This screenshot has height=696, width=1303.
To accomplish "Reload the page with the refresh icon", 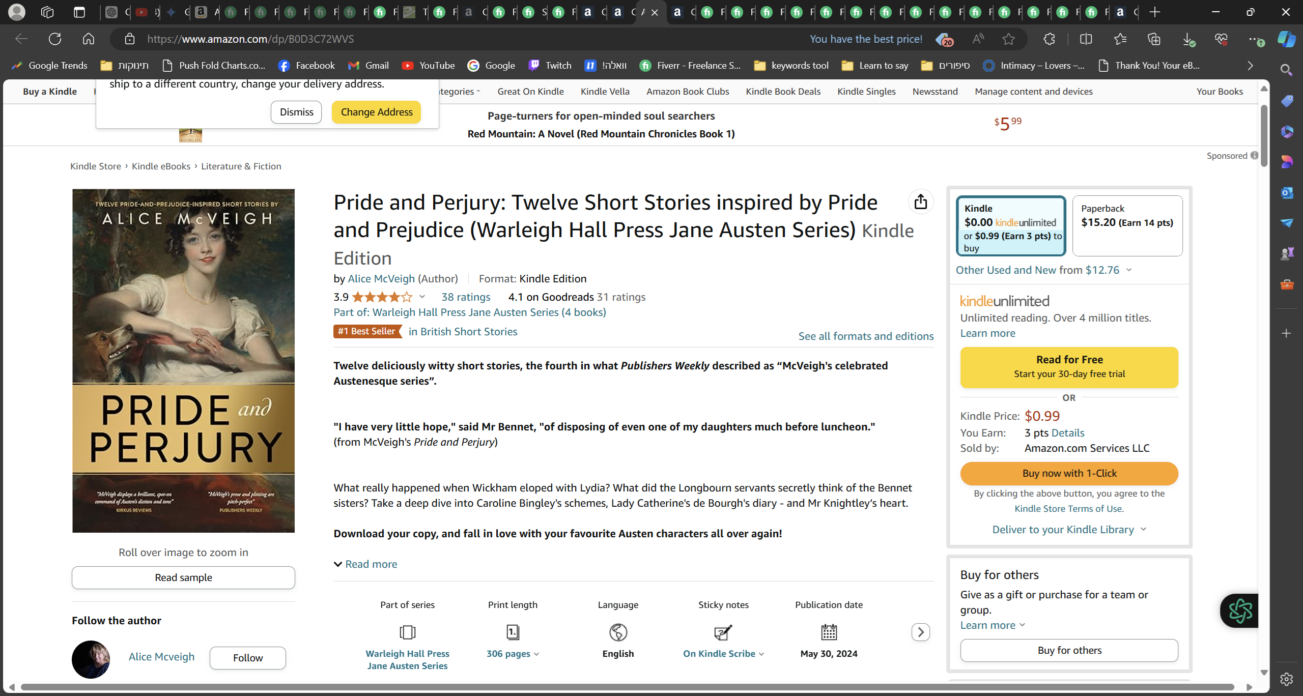I will pyautogui.click(x=55, y=39).
